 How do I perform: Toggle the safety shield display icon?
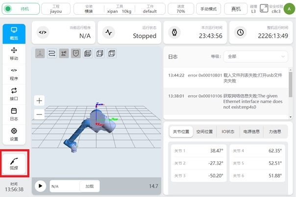[x=75, y=54]
